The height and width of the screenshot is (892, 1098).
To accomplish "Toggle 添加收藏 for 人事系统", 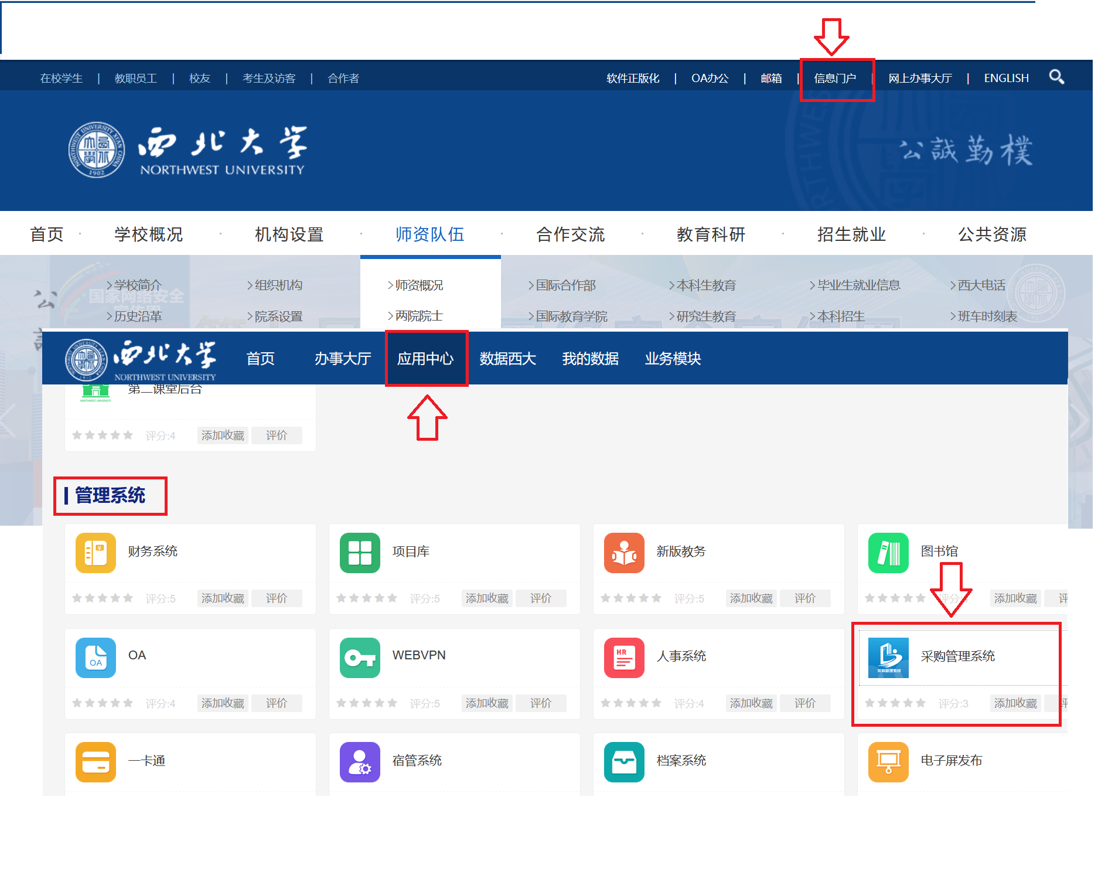I will click(751, 703).
